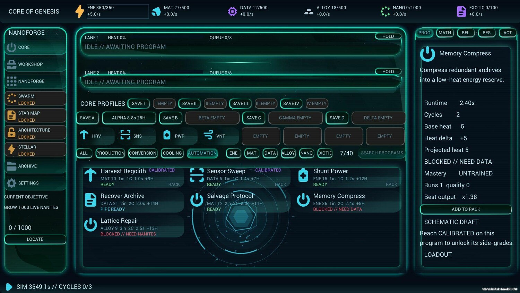The image size is (520, 293).
Task: Toggle the AUTOMATION filter
Action: (202, 153)
